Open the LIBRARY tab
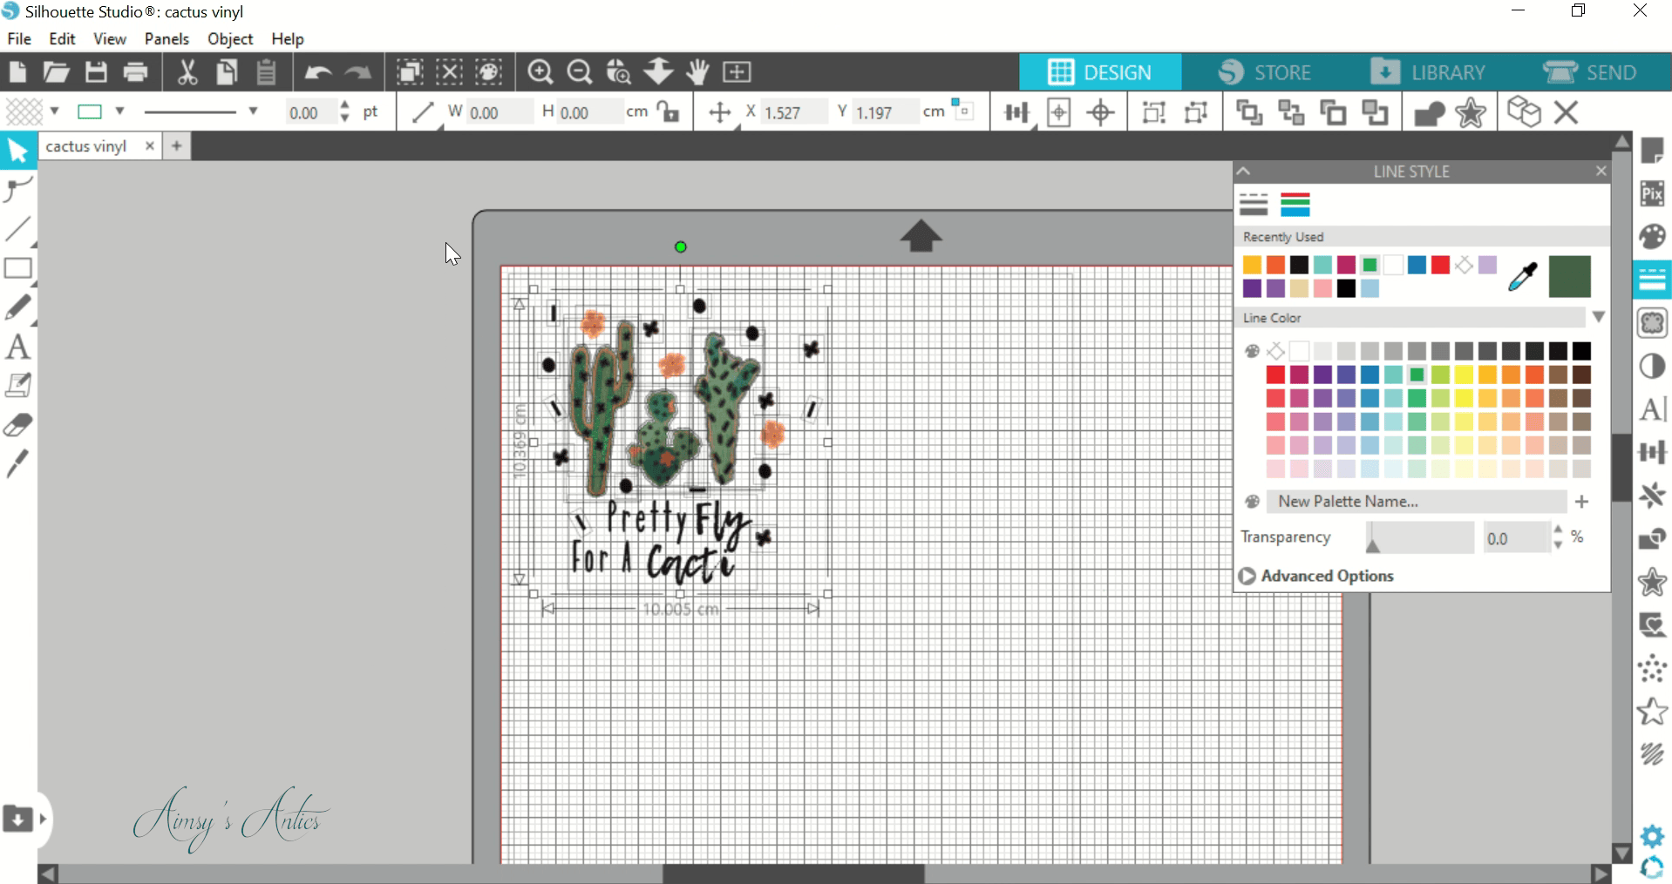Screen dimensions: 1672x884 point(1427,72)
